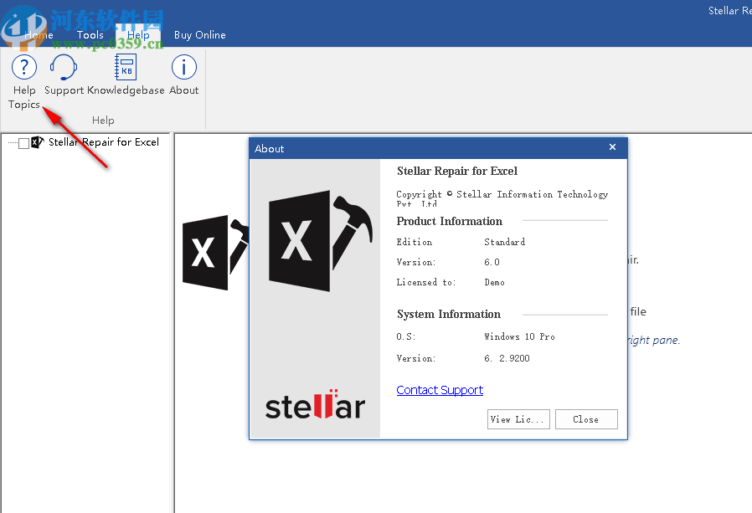
Task: Dismiss the About dialog with its X
Action: click(612, 146)
